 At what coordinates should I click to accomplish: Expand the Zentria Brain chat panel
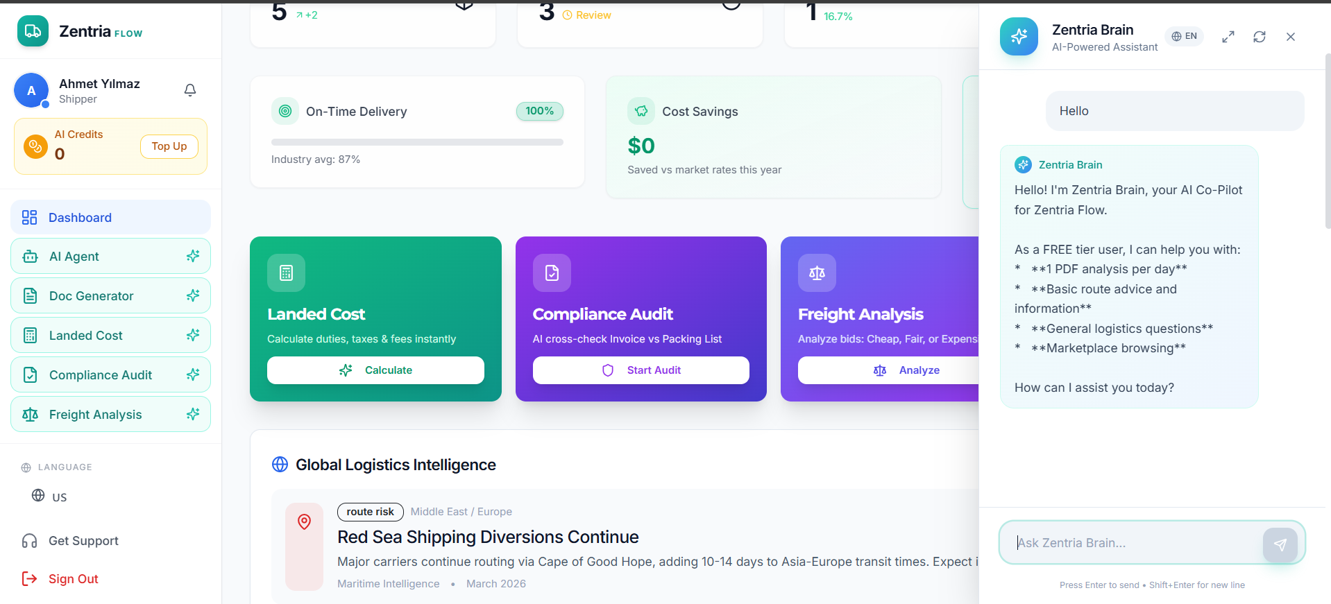coord(1228,37)
